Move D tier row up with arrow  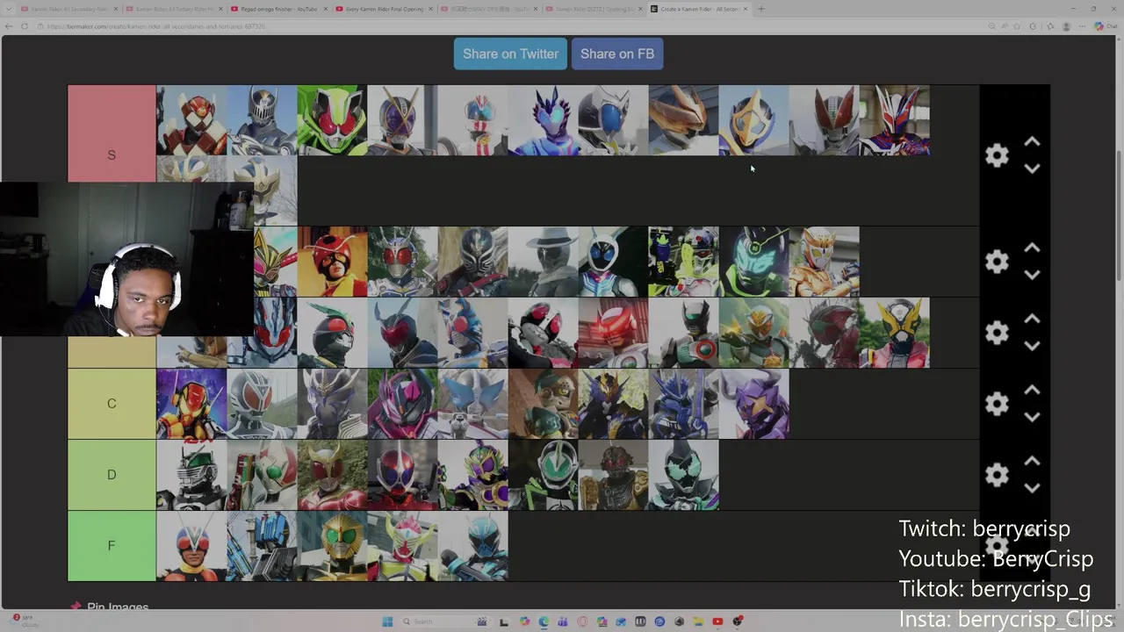(1032, 462)
